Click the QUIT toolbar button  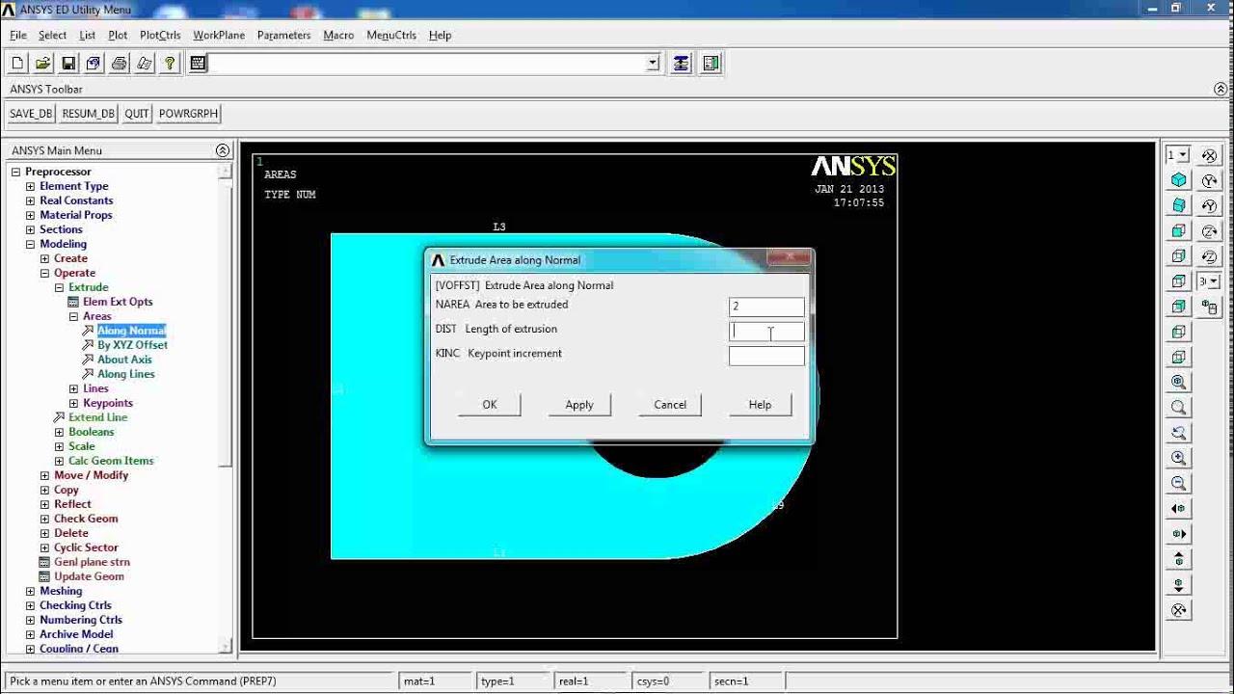pos(137,114)
